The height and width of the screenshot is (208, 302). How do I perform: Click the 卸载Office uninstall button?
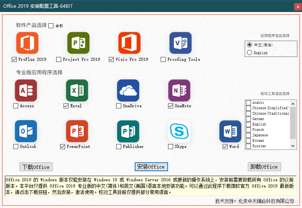tap(264, 167)
